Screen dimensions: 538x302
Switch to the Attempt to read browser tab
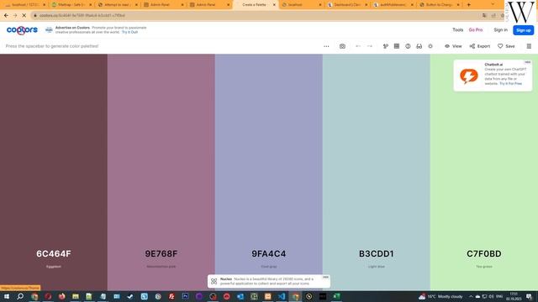(117, 5)
